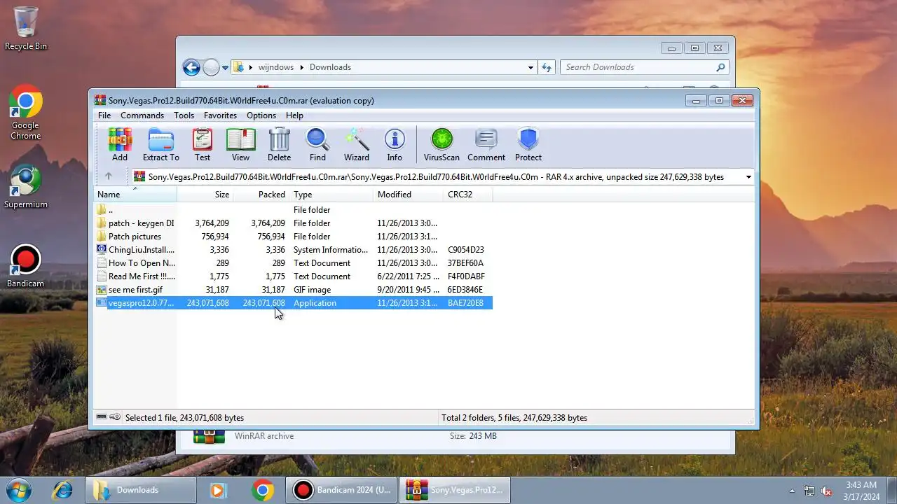This screenshot has height=504, width=897.
Task: Click the drive/key icon in WinRAR status bar
Action: point(108,417)
